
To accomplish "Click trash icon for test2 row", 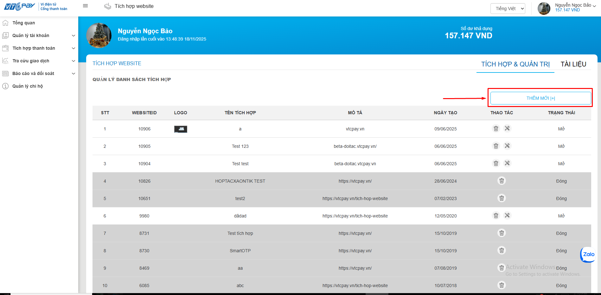I will click(x=502, y=198).
